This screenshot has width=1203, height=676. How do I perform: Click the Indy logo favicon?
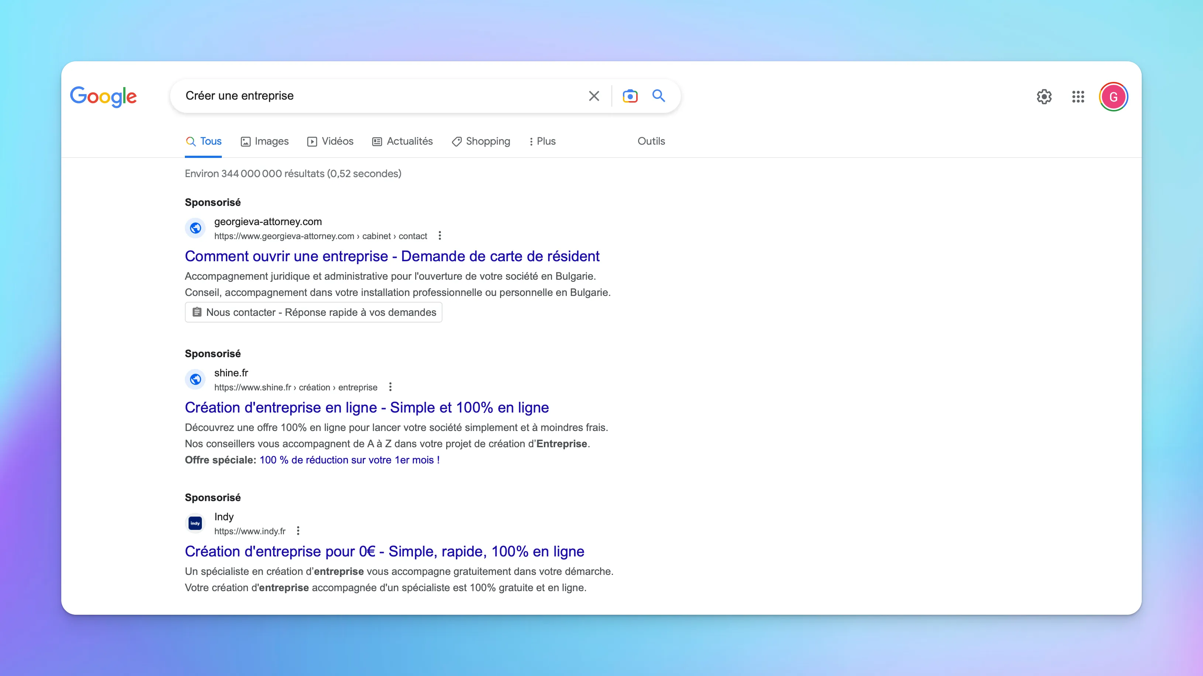point(195,523)
